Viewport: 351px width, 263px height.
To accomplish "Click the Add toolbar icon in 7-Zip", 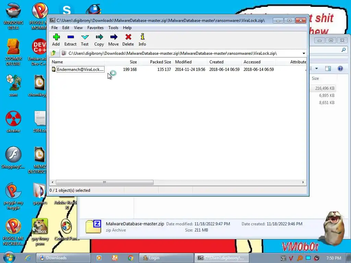I will pos(56,40).
